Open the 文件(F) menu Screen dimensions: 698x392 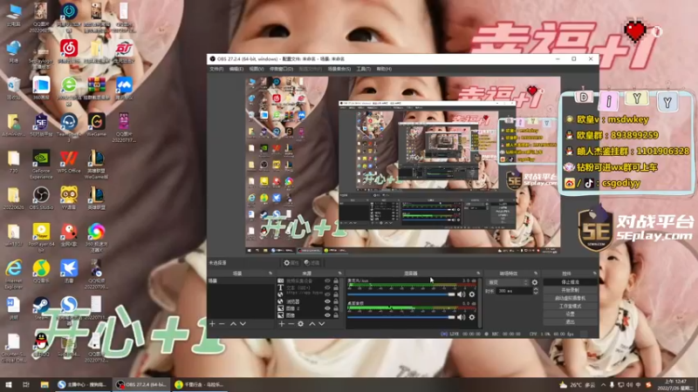coord(216,69)
